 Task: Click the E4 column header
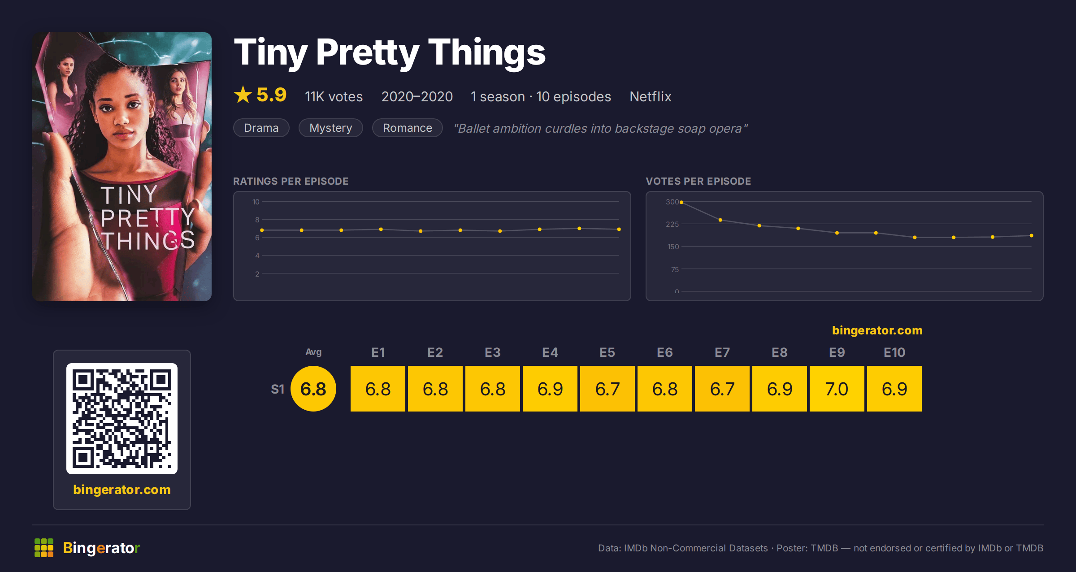pos(550,352)
